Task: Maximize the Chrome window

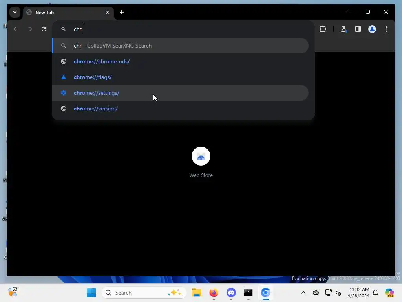Action: pos(367,12)
